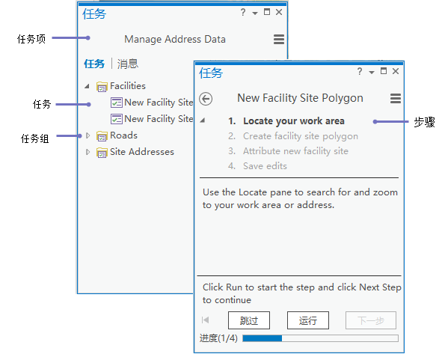This screenshot has height=360, width=439.
Task: Select the Facilities task group folder icon
Action: pyautogui.click(x=102, y=87)
